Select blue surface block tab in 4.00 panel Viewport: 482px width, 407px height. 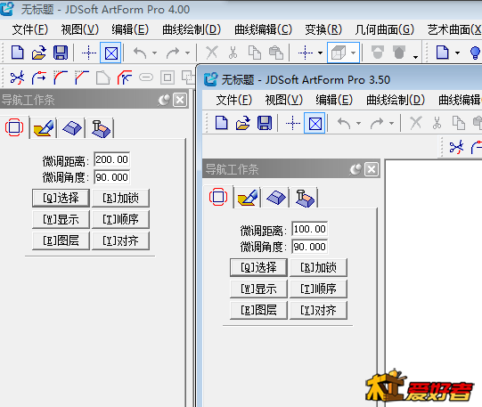coord(72,128)
